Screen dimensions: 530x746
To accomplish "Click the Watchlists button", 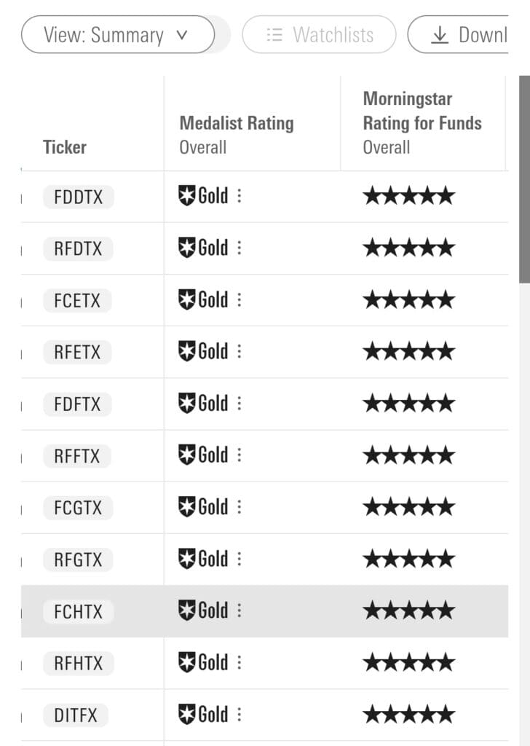I will click(319, 35).
